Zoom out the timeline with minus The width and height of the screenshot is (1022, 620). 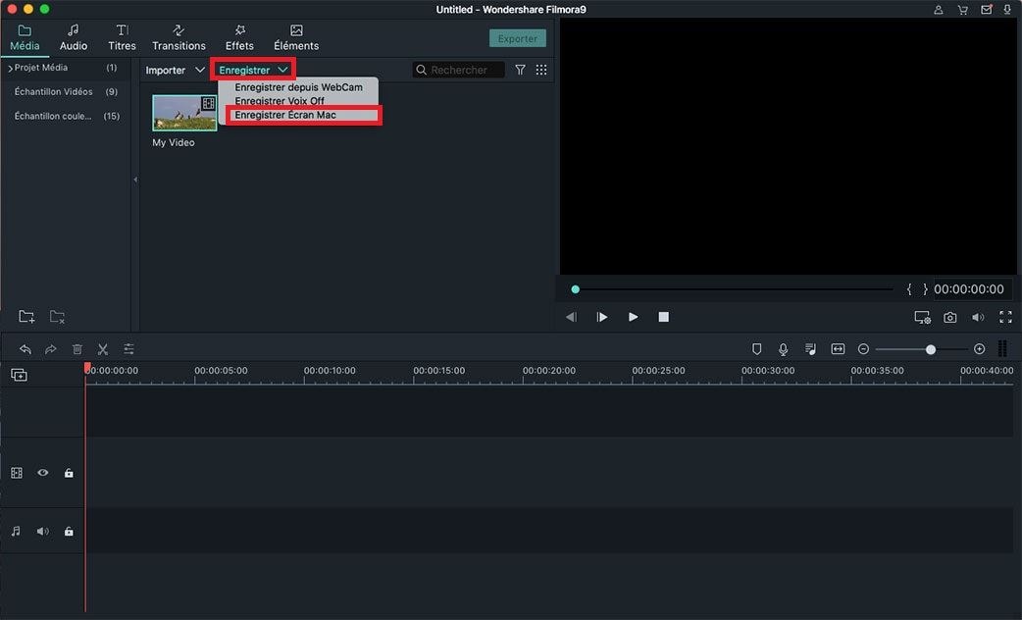click(x=864, y=349)
